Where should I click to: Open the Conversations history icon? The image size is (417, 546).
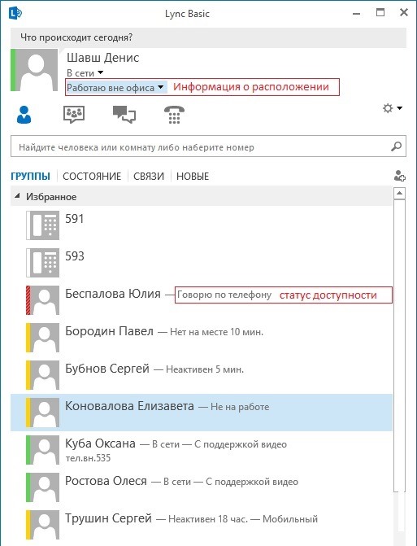[124, 115]
